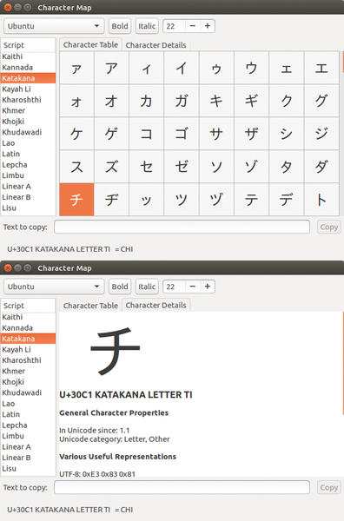The height and width of the screenshot is (521, 344).
Task: Pick the katakana グ character cell
Action: (x=321, y=101)
